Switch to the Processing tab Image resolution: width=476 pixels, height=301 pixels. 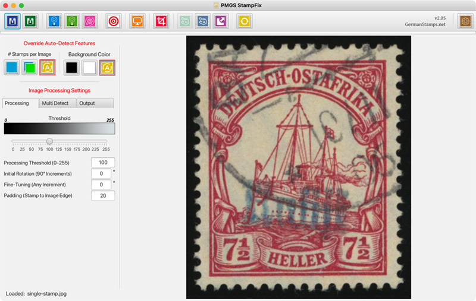tap(20, 103)
